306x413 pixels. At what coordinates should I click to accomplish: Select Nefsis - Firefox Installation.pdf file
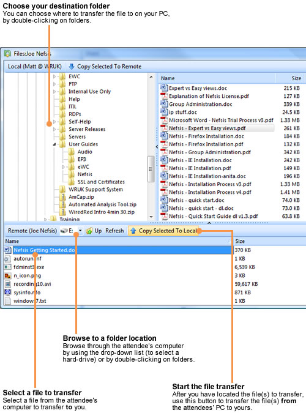click(x=206, y=144)
